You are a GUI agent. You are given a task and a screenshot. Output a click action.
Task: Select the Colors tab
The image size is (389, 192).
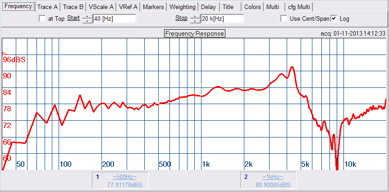[252, 7]
